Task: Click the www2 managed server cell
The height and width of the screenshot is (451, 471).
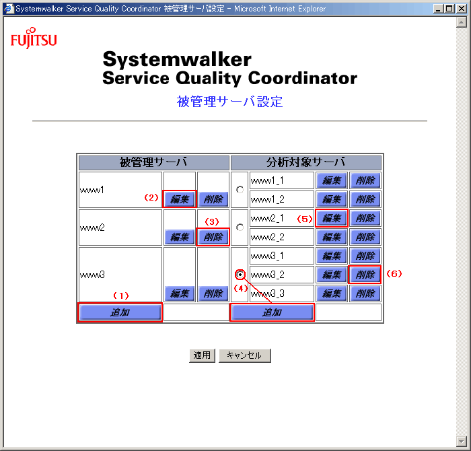Action: (x=120, y=228)
